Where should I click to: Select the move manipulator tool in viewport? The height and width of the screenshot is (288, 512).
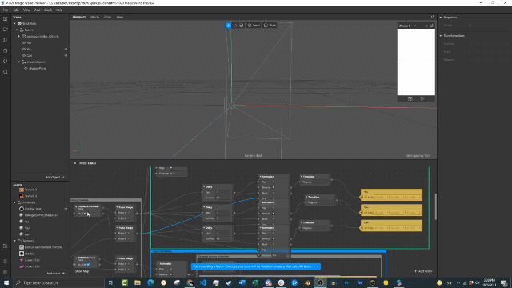click(x=229, y=26)
